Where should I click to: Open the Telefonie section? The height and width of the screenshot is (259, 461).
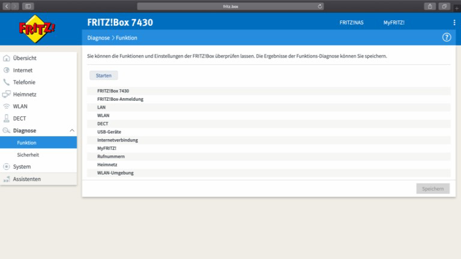pos(24,82)
